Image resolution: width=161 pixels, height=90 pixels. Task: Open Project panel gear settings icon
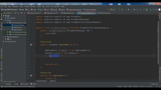click(21, 13)
